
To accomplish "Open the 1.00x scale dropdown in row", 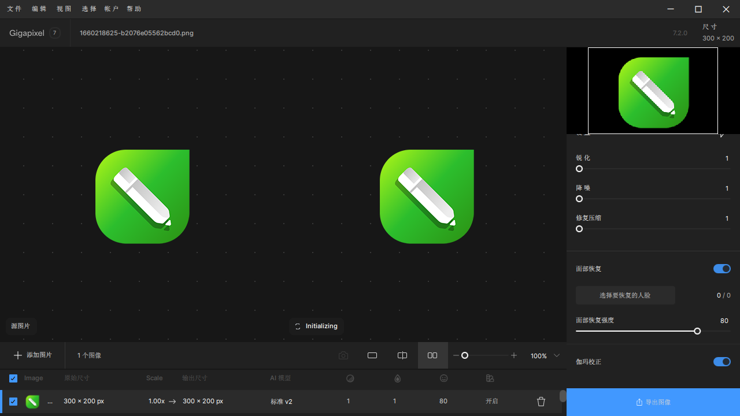I will [x=157, y=401].
